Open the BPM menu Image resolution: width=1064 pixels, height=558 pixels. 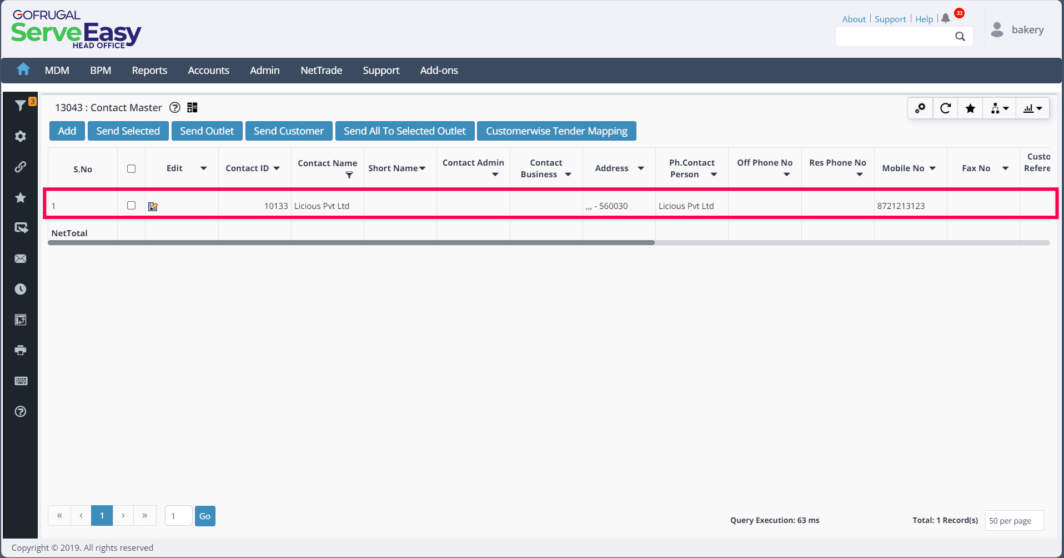coord(101,71)
